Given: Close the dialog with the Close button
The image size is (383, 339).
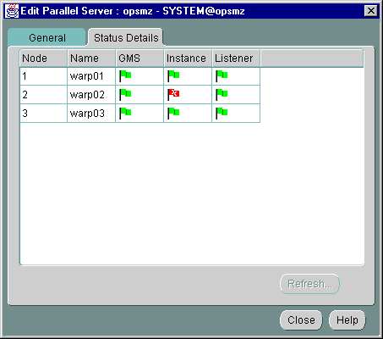Looking at the screenshot, I should click(301, 320).
